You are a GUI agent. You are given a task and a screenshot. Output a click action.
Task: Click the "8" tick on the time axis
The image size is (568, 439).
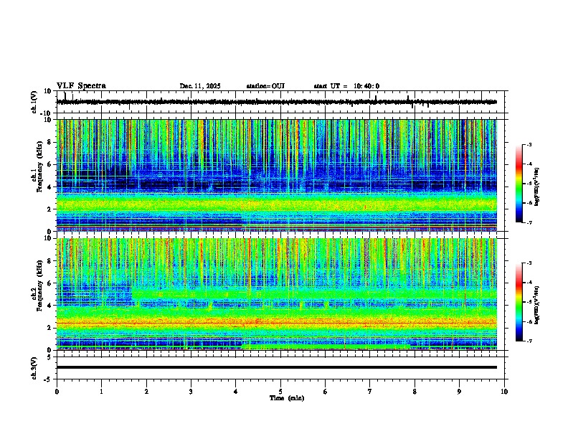pyautogui.click(x=415, y=392)
